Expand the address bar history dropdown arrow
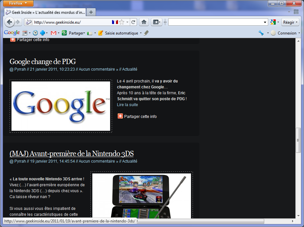Screen dimensions: 304x227 pyautogui.click(x=127, y=22)
